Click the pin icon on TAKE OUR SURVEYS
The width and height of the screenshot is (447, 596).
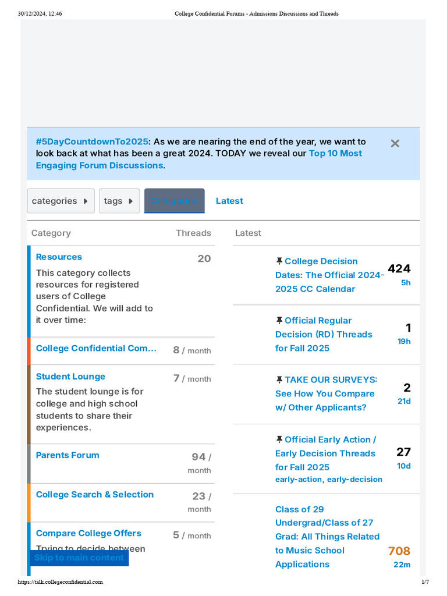(279, 379)
